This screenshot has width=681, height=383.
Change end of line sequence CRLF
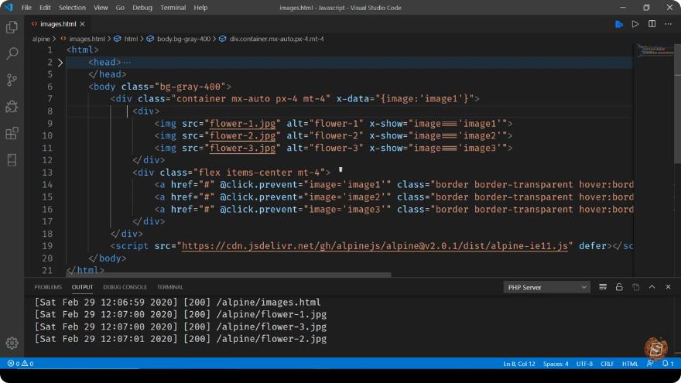tap(607, 364)
